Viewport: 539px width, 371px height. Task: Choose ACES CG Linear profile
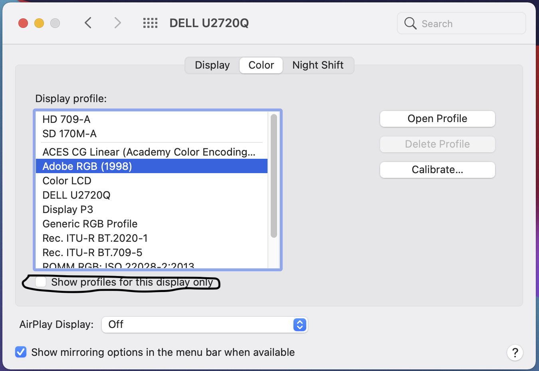pos(152,152)
